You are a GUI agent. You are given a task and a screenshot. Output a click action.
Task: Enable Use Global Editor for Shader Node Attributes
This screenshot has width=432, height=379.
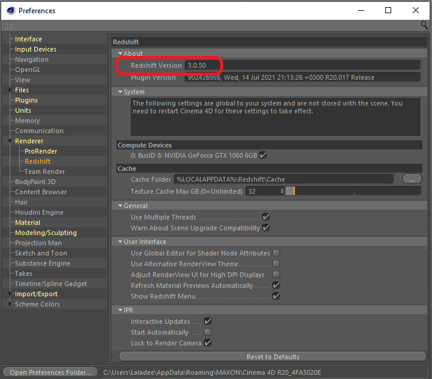pyautogui.click(x=276, y=253)
